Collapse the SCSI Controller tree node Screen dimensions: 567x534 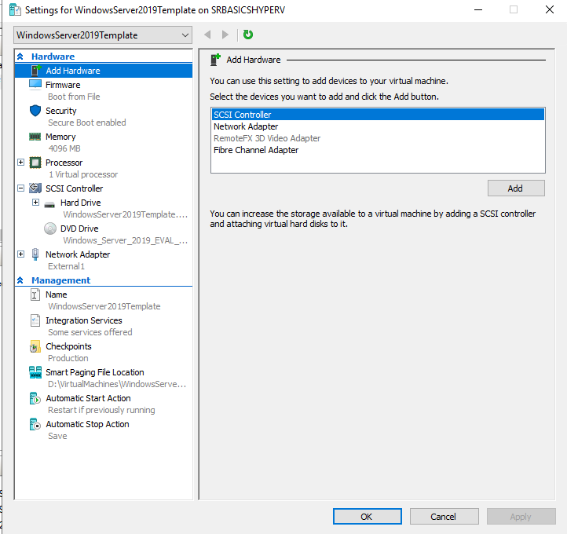coord(21,188)
